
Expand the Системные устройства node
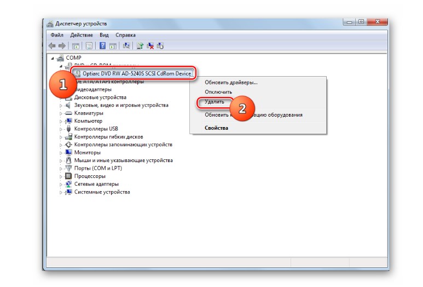click(61, 192)
